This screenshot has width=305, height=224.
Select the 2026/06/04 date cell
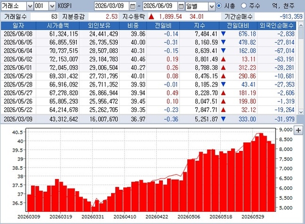tap(18, 51)
